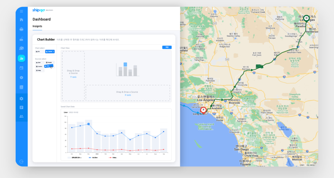The height and width of the screenshot is (178, 334).
Task: Open the cargo truck icon in sidebar
Action: click(x=22, y=48)
